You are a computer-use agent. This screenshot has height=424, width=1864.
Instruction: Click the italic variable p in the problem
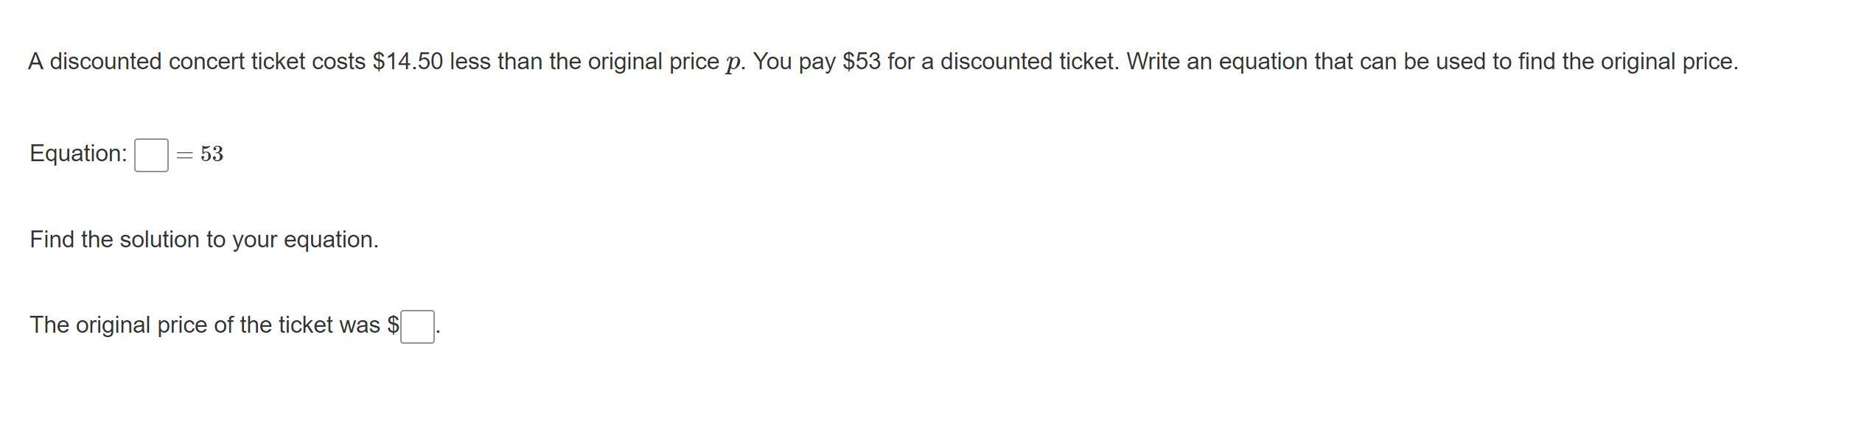[733, 63]
